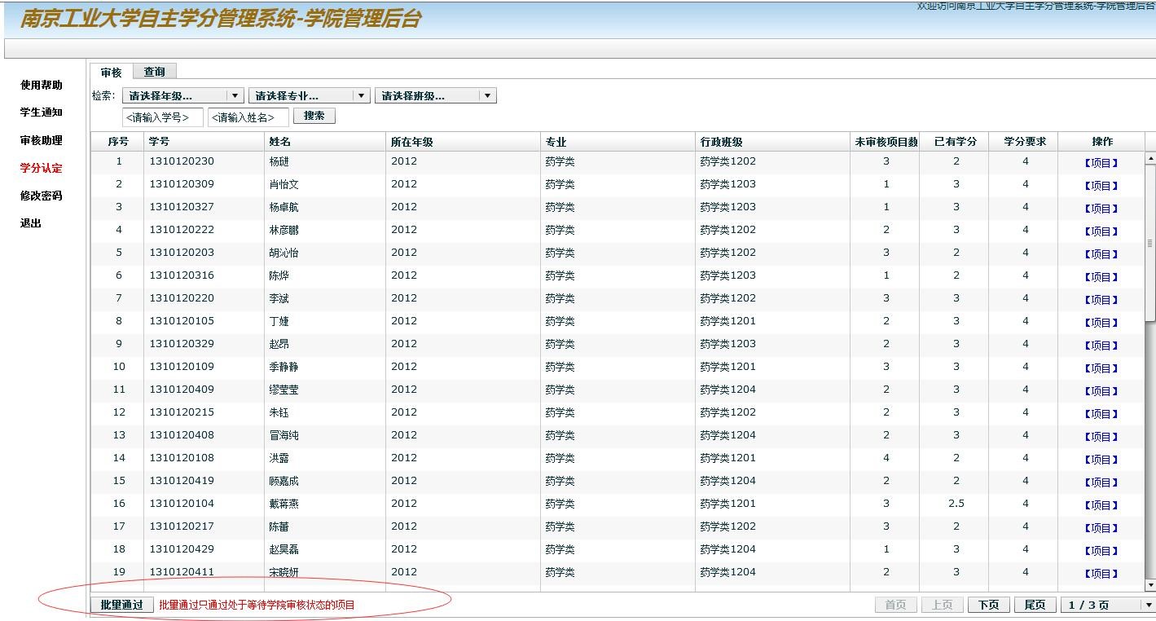This screenshot has width=1156, height=621.
Task: Open 审核助理 in the sidebar
Action: [41, 140]
